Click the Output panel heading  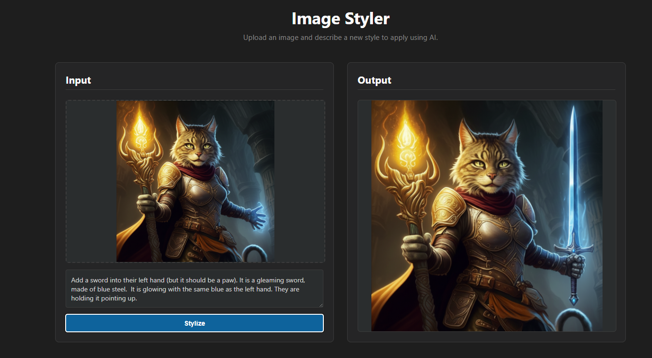pyautogui.click(x=374, y=80)
